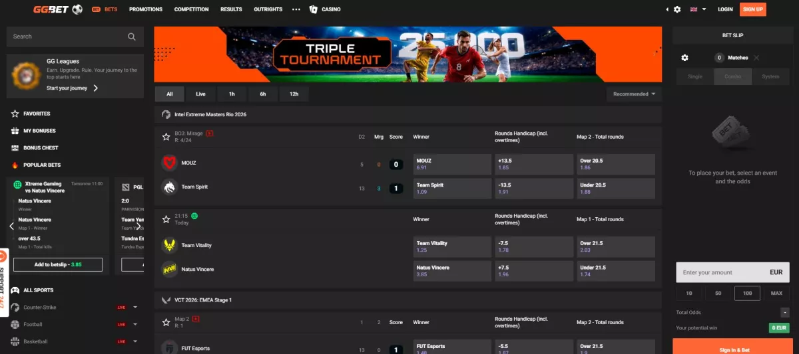Favorite the FUT Esports Map 2 match
This screenshot has height=354, width=799.
point(166,322)
